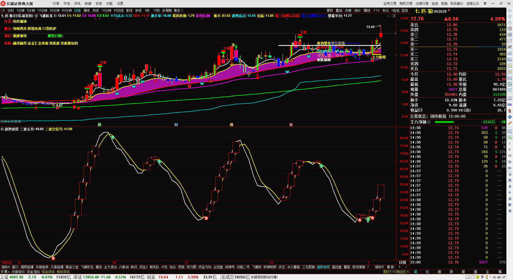Open the F10 company info button

click(376, 10)
